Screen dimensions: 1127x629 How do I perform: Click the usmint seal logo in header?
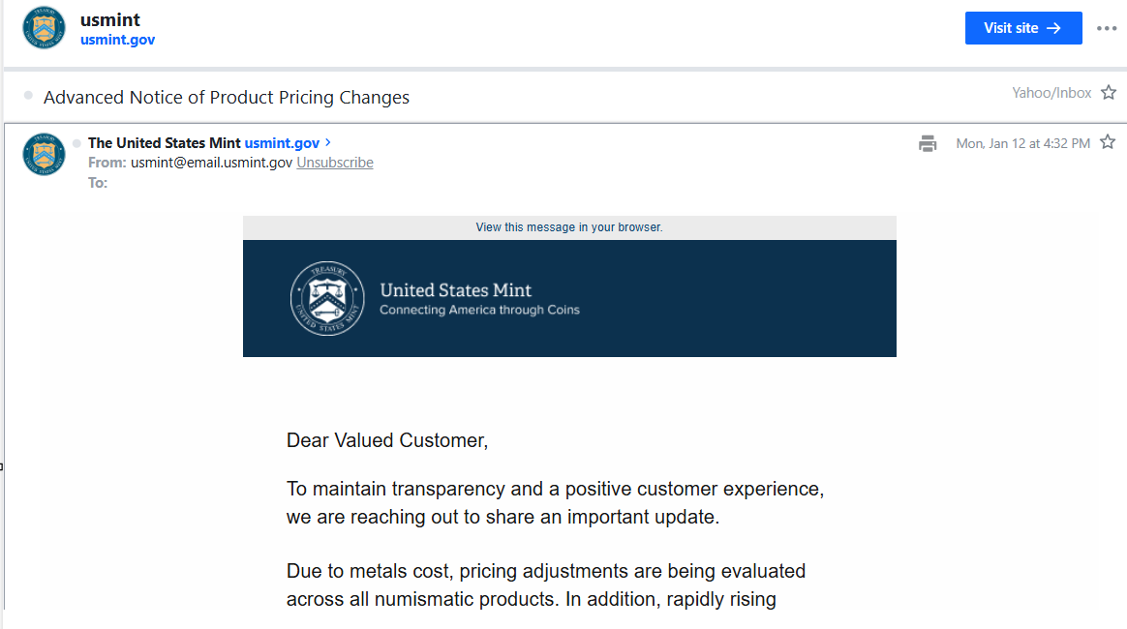pos(44,28)
